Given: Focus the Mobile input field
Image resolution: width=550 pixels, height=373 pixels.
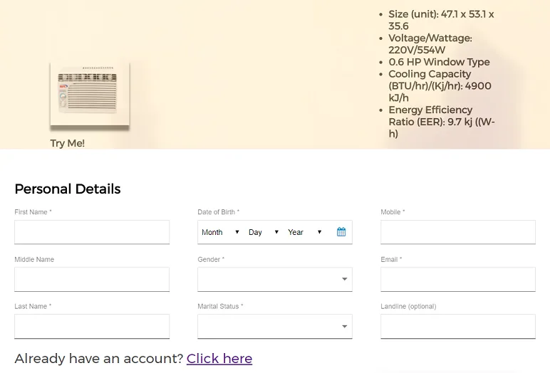Looking at the screenshot, I should 458,232.
